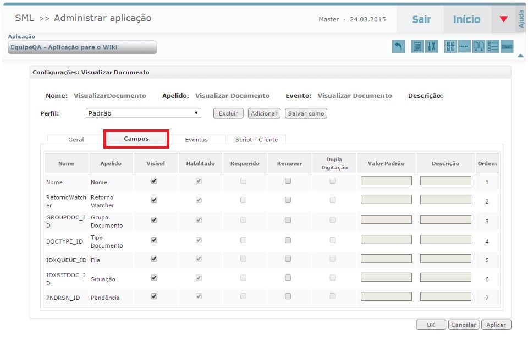Open the Perfil dropdown showing Padrão

tap(144, 113)
